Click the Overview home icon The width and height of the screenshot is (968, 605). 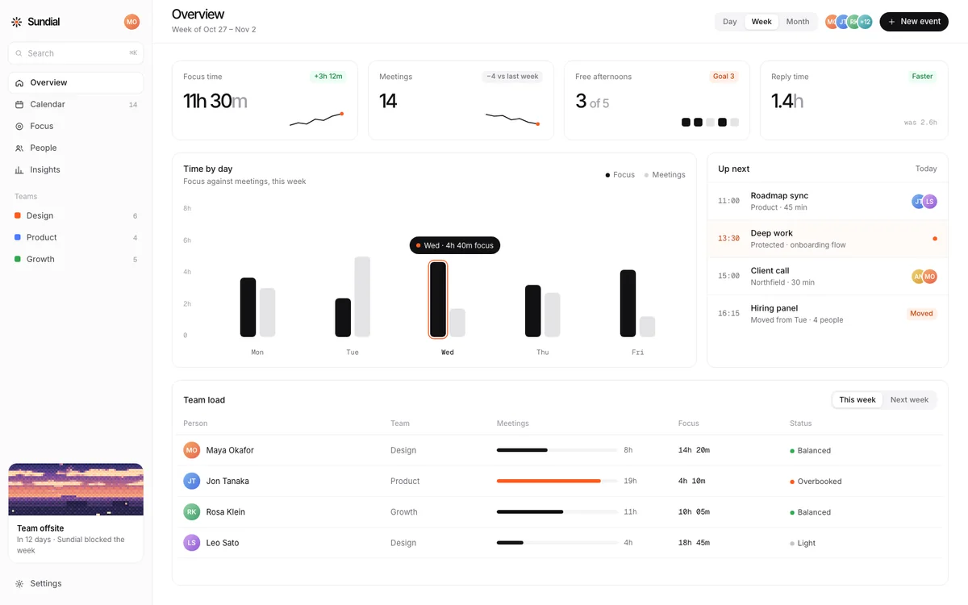tap(19, 83)
